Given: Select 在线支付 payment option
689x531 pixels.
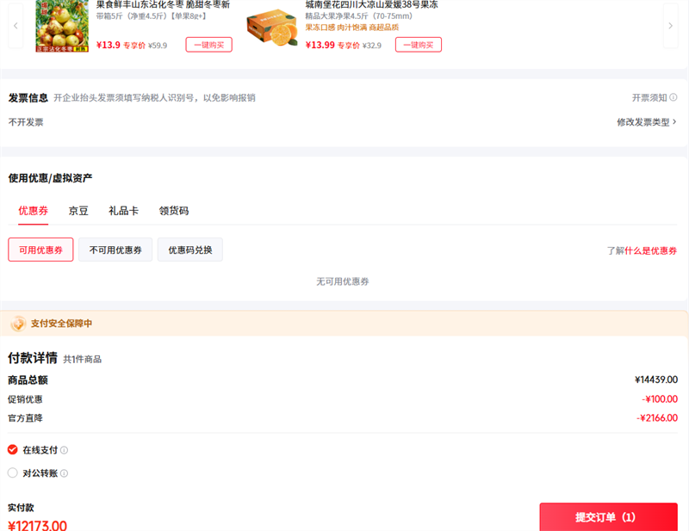Looking at the screenshot, I should (x=13, y=450).
